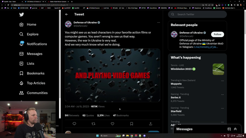Viewport: 246px width, 138px height.
Task: Click the Explore magnifier icon
Action: pyautogui.click(x=22, y=34)
